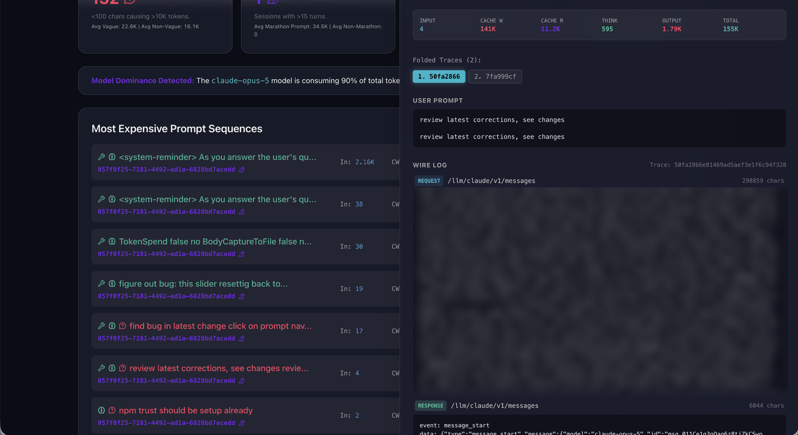The height and width of the screenshot is (435, 798).
Task: Click the RESPONSE badge in the wire log
Action: click(x=430, y=406)
